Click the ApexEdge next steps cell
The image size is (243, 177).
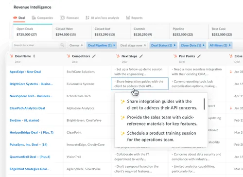[x=139, y=71]
